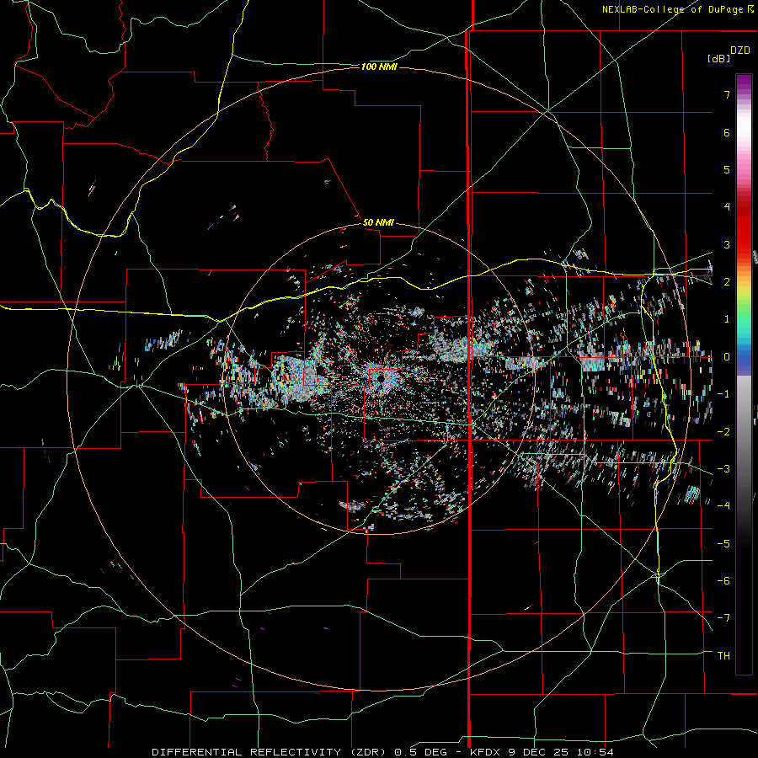Click the DZD legend title
The width and height of the screenshot is (758, 758).
[740, 51]
